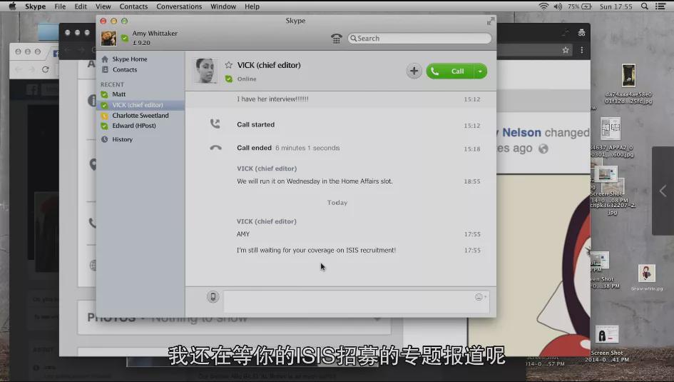Click the side panel left chevron arrow
This screenshot has height=382, width=674.
(x=663, y=191)
